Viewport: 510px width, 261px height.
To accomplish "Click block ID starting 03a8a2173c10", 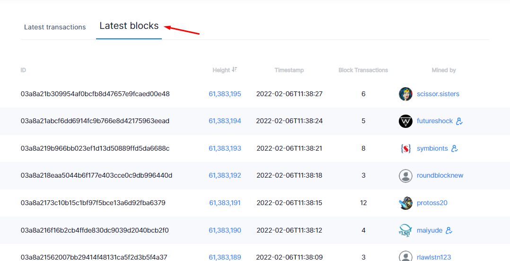I will [93, 203].
